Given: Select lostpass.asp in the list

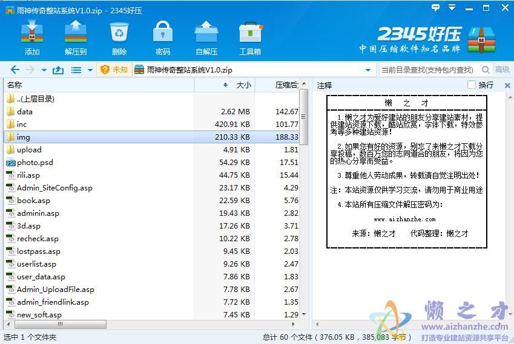Looking at the screenshot, I should coord(151,252).
